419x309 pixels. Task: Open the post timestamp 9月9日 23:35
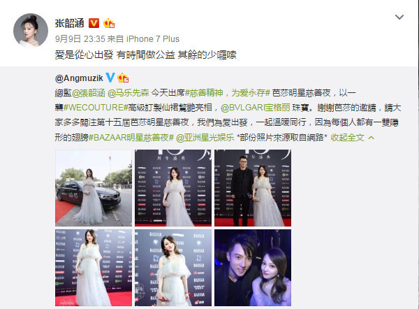click(80, 39)
